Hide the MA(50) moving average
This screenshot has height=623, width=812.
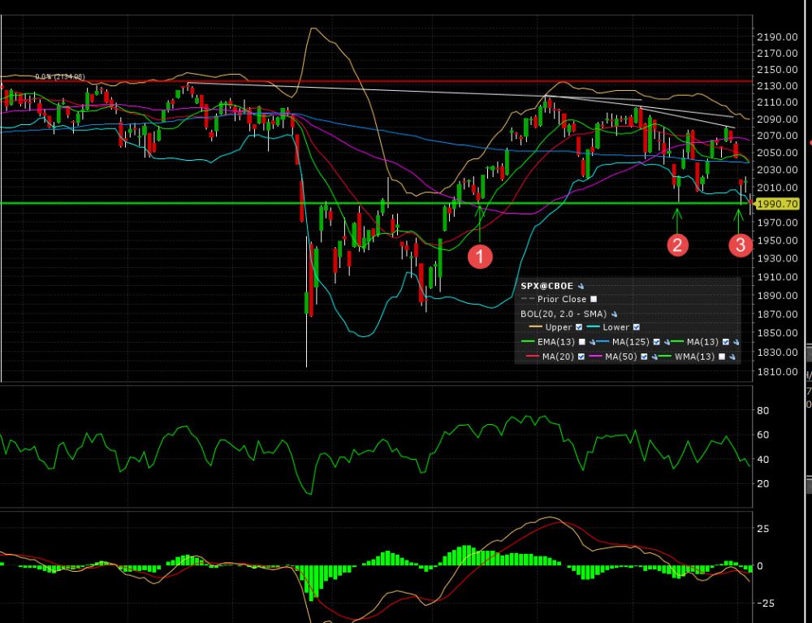point(644,357)
